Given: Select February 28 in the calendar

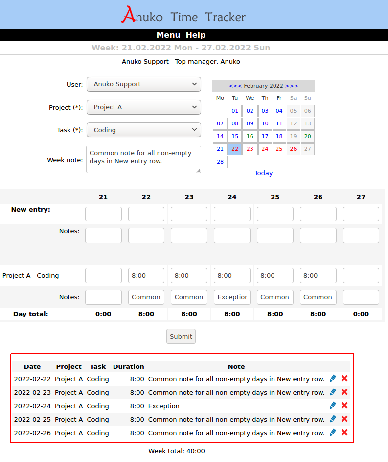Looking at the screenshot, I should point(220,162).
